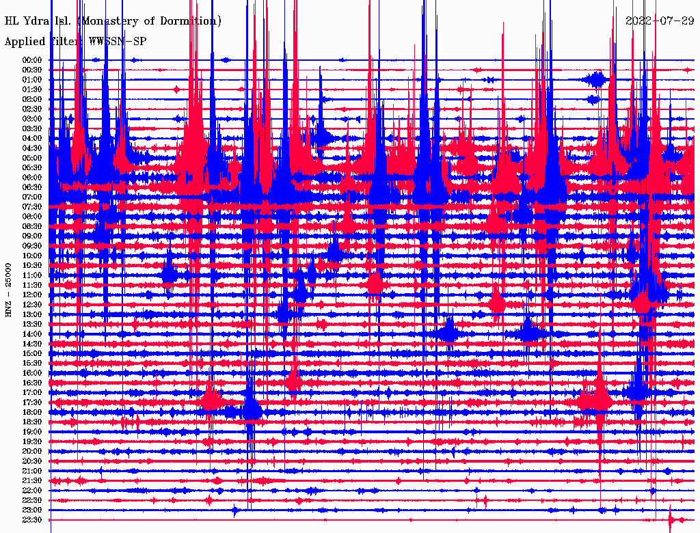Select the 18:30 time label
The image size is (700, 533).
click(x=31, y=422)
